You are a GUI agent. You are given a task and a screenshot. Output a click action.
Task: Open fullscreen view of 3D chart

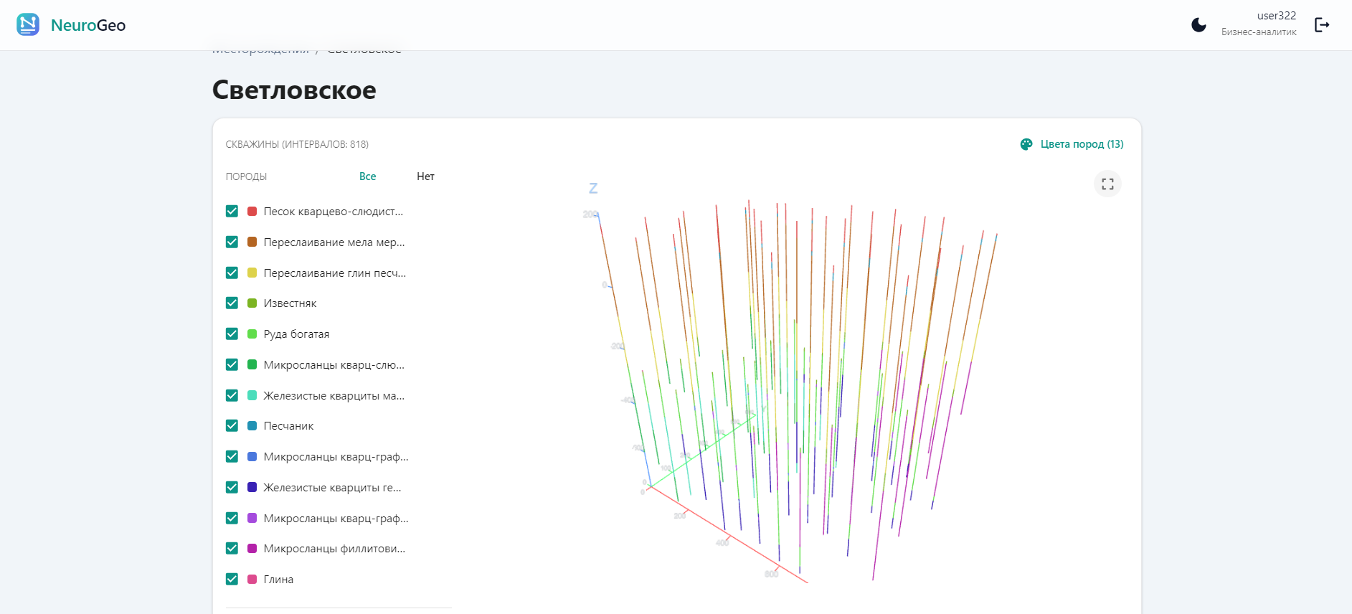tap(1107, 184)
